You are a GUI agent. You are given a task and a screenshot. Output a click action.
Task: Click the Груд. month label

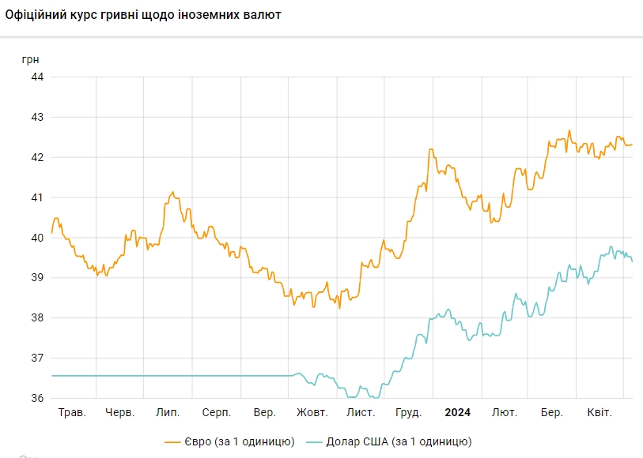click(408, 412)
